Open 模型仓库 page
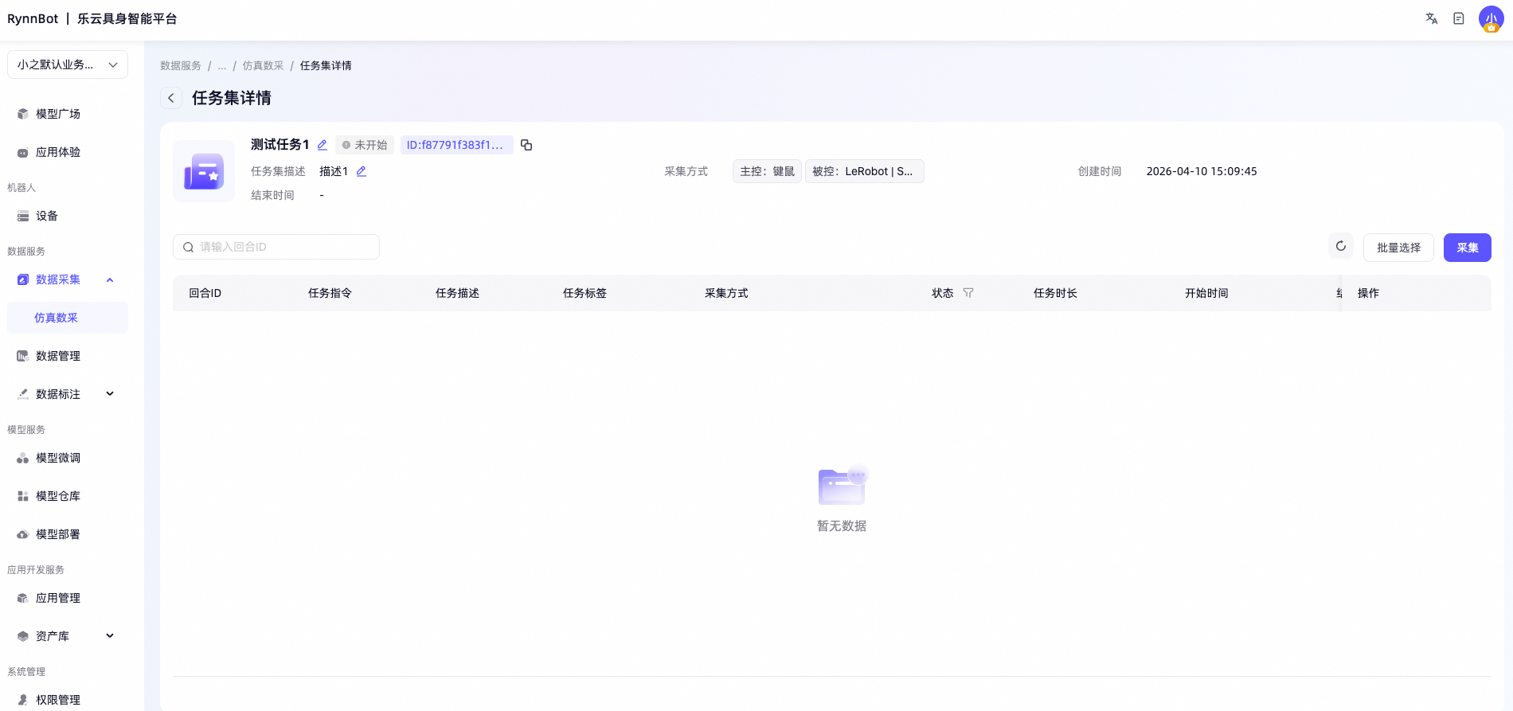Screen dimensions: 1513x711 (68, 496)
